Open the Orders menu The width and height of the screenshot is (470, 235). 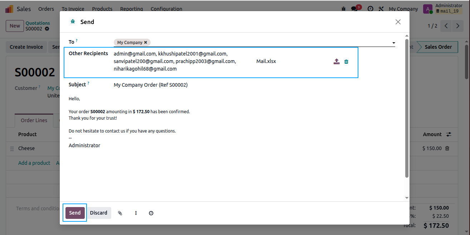(x=46, y=9)
